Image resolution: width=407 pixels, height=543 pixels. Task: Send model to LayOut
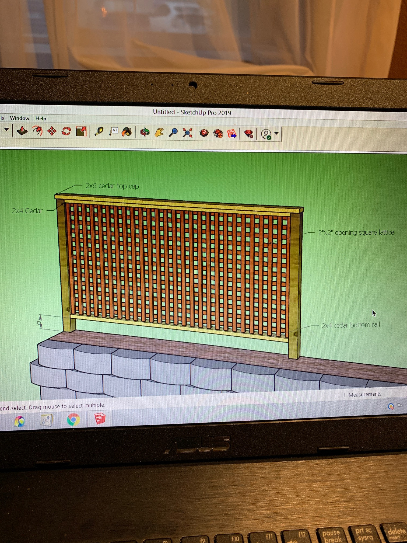coord(232,133)
